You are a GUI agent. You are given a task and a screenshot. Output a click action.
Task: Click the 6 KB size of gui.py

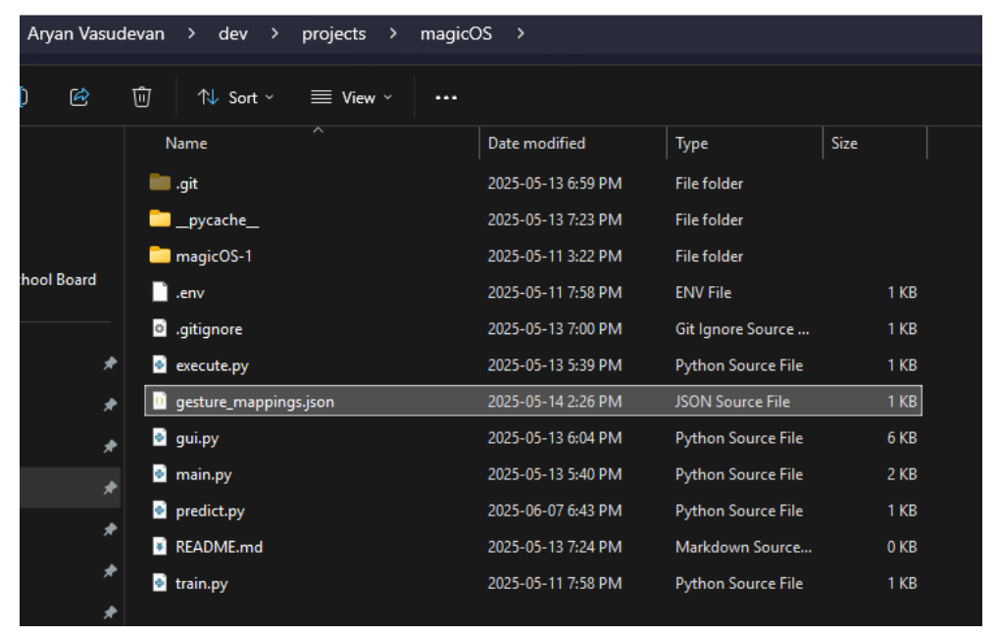[902, 438]
